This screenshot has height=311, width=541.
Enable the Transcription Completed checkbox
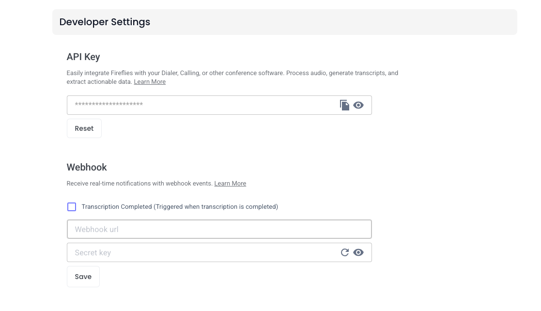72,207
